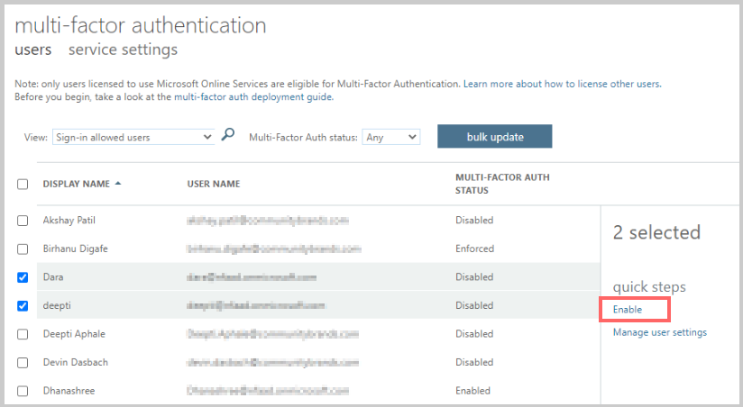Click the Dhanashree display name
Screen dimensions: 743x407
(69, 391)
